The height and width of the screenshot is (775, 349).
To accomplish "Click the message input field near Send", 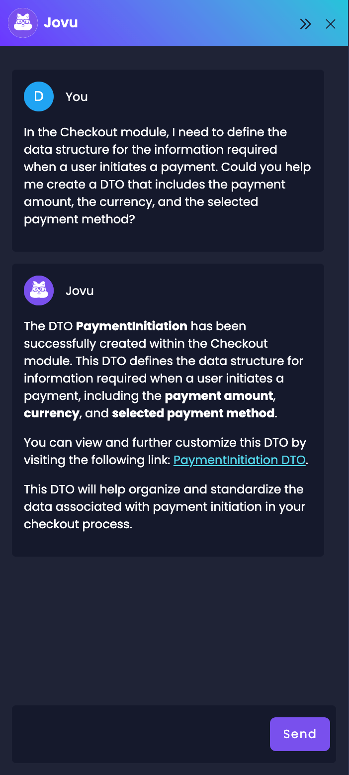I will click(x=139, y=734).
